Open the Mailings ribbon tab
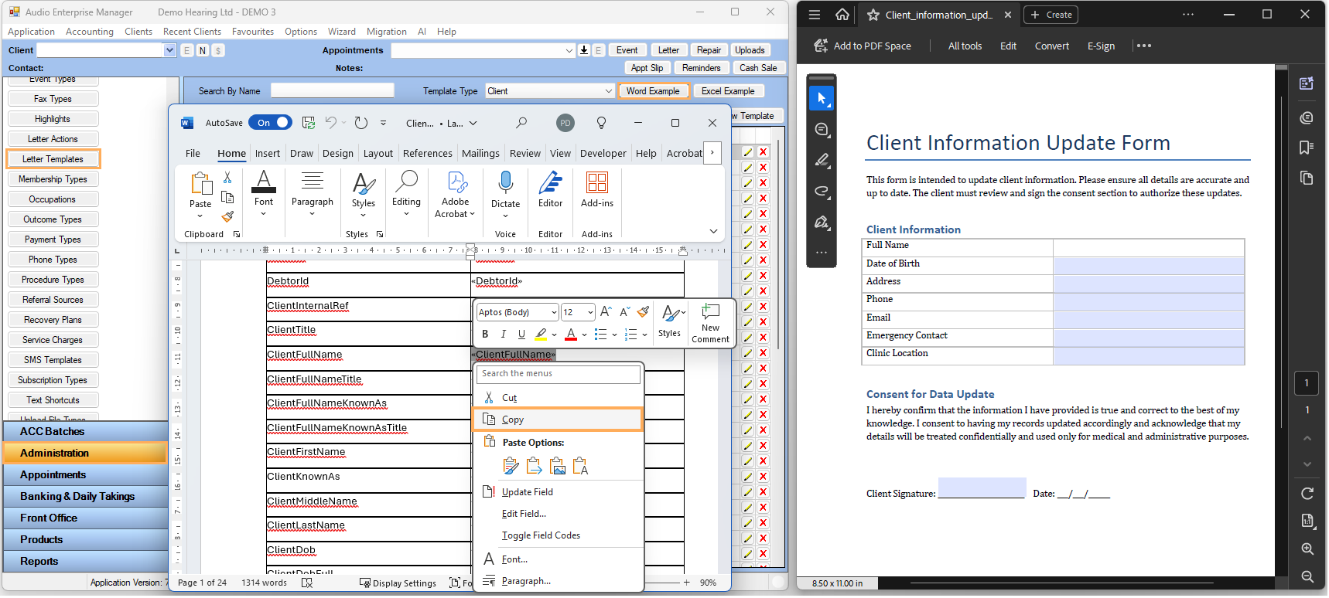 480,154
